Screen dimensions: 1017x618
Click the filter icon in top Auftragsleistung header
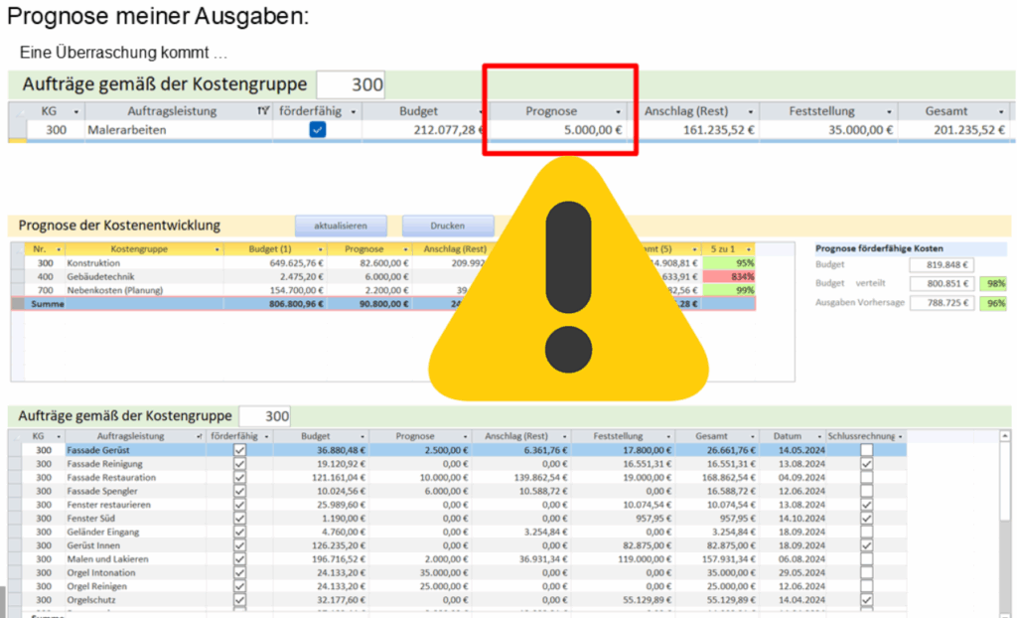coord(262,111)
